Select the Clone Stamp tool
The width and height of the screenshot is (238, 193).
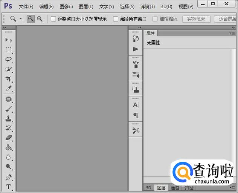click(9, 118)
